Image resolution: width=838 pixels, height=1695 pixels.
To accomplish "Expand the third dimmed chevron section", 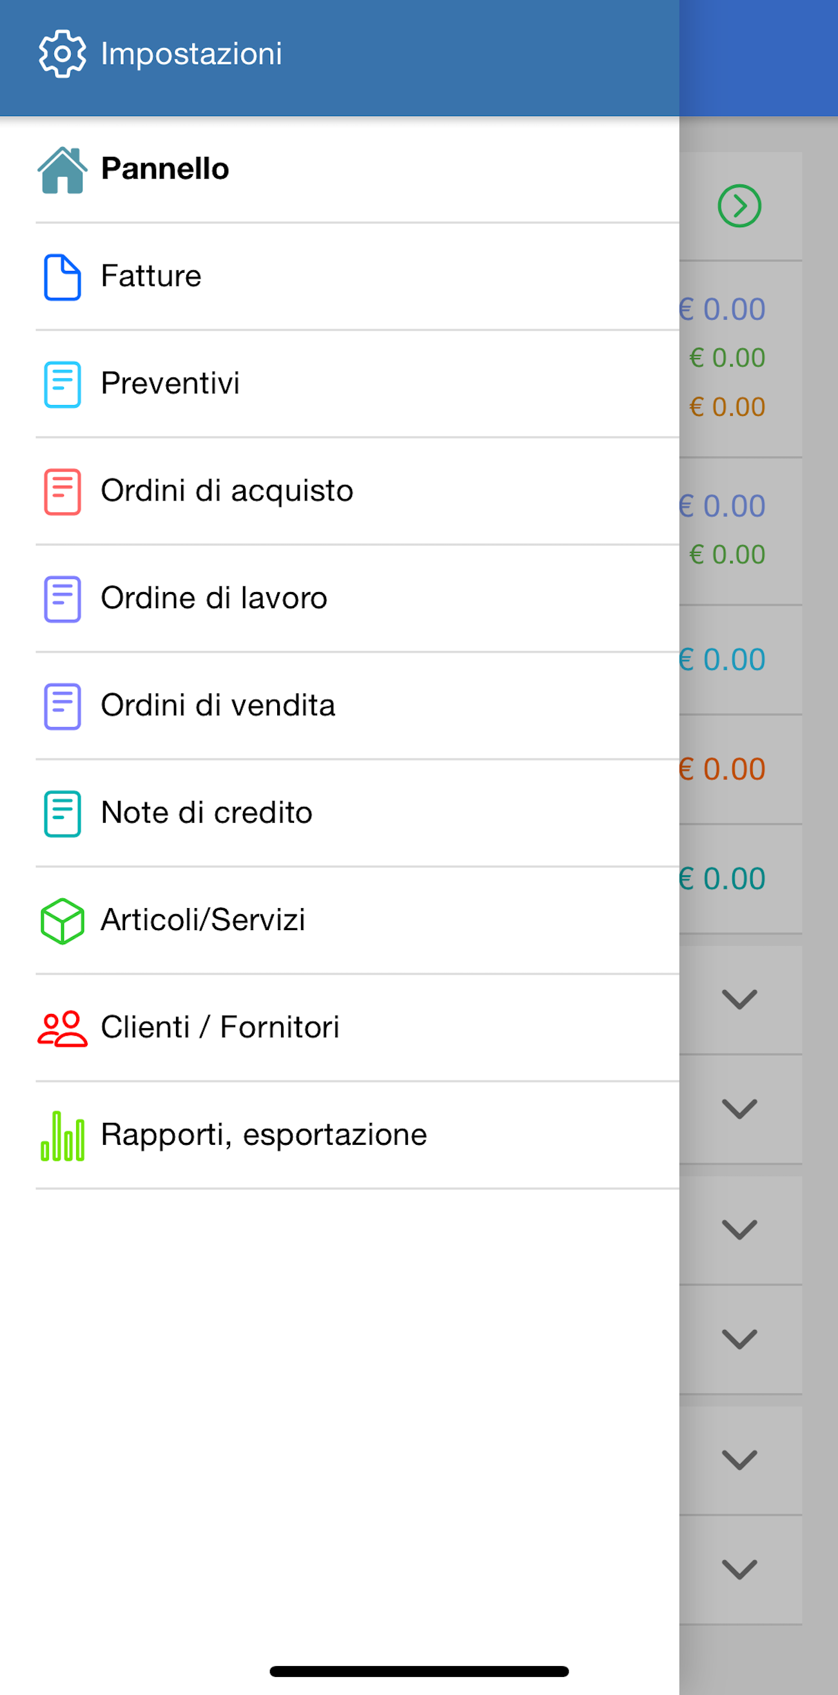I will tap(739, 1230).
